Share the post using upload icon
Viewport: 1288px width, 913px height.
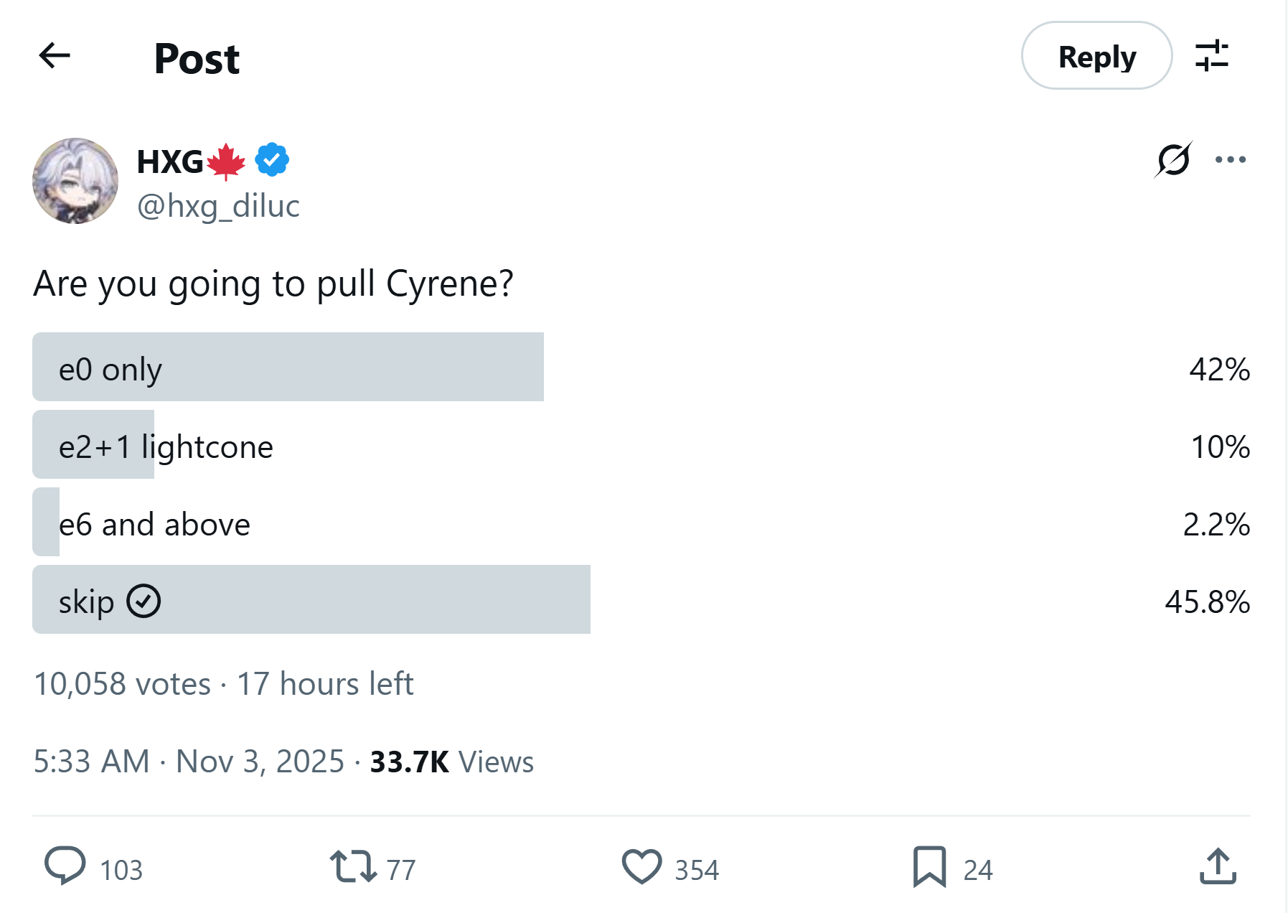1218,866
